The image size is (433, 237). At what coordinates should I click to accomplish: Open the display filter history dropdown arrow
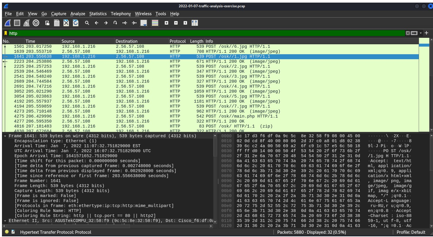(420, 33)
